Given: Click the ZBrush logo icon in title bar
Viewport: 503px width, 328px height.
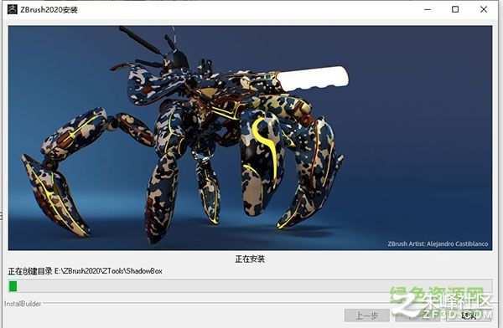Looking at the screenshot, I should pyautogui.click(x=13, y=9).
